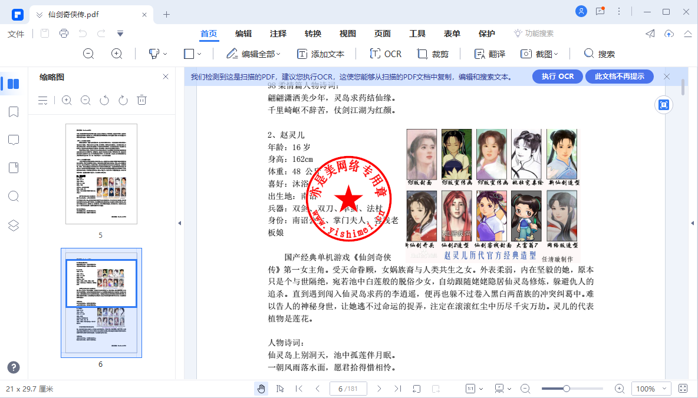This screenshot has width=698, height=398.
Task: Toggle thumbnails panel sidebar icon
Action: tap(14, 84)
